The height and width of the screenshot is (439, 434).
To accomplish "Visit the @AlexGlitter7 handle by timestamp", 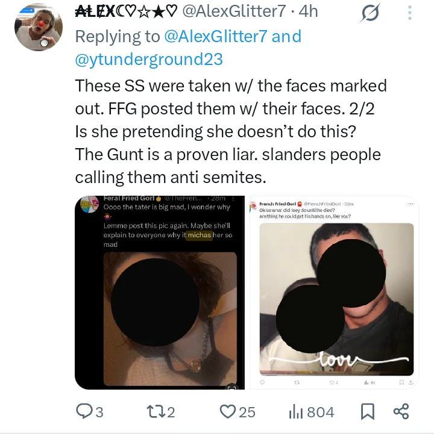I will coord(234,11).
